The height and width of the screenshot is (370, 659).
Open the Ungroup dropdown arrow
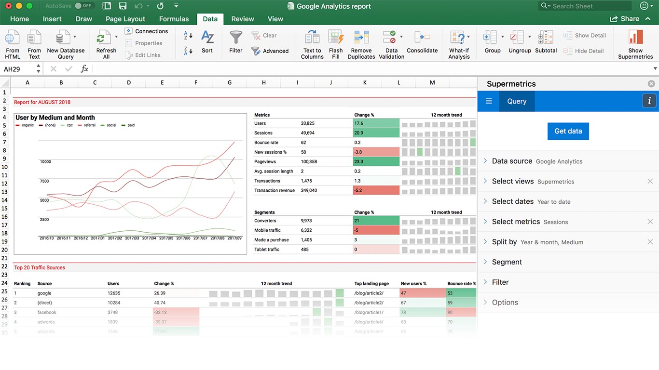529,37
